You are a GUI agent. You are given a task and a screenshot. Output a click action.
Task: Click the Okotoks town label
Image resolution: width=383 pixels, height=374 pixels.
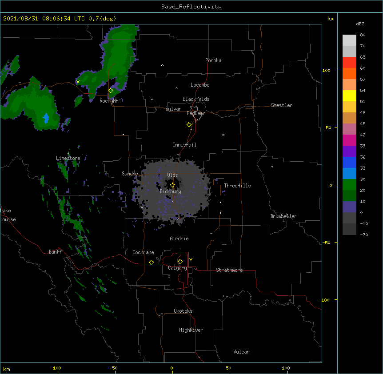tap(183, 311)
